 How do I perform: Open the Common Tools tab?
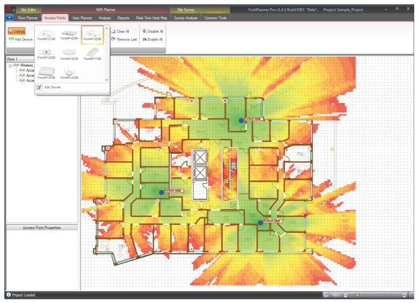pyautogui.click(x=215, y=18)
